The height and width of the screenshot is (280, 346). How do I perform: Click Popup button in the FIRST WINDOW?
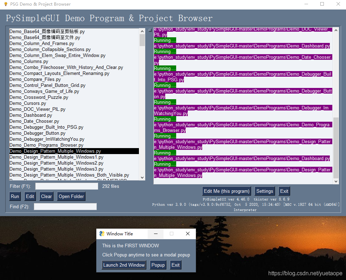158,265
